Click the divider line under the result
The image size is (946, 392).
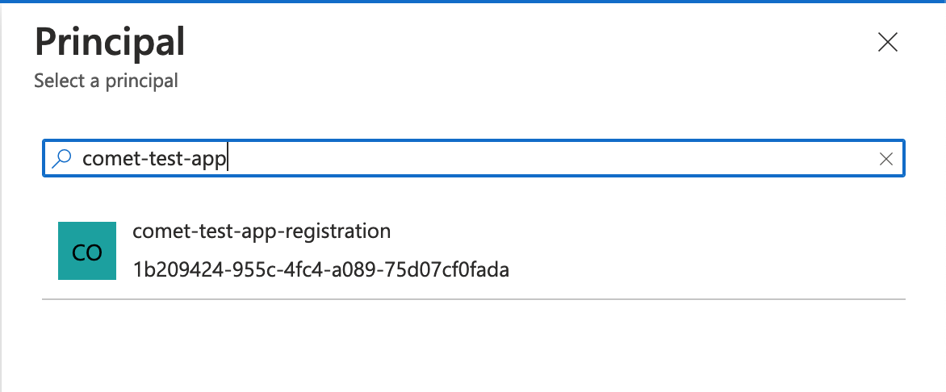(x=474, y=298)
